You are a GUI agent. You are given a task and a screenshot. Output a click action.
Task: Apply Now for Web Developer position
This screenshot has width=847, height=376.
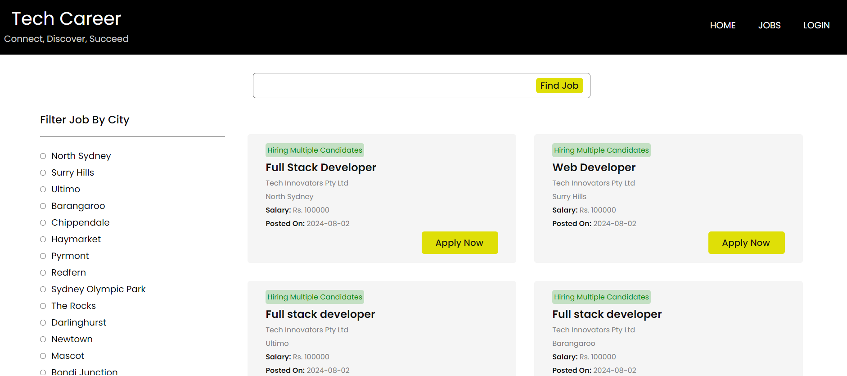click(746, 243)
